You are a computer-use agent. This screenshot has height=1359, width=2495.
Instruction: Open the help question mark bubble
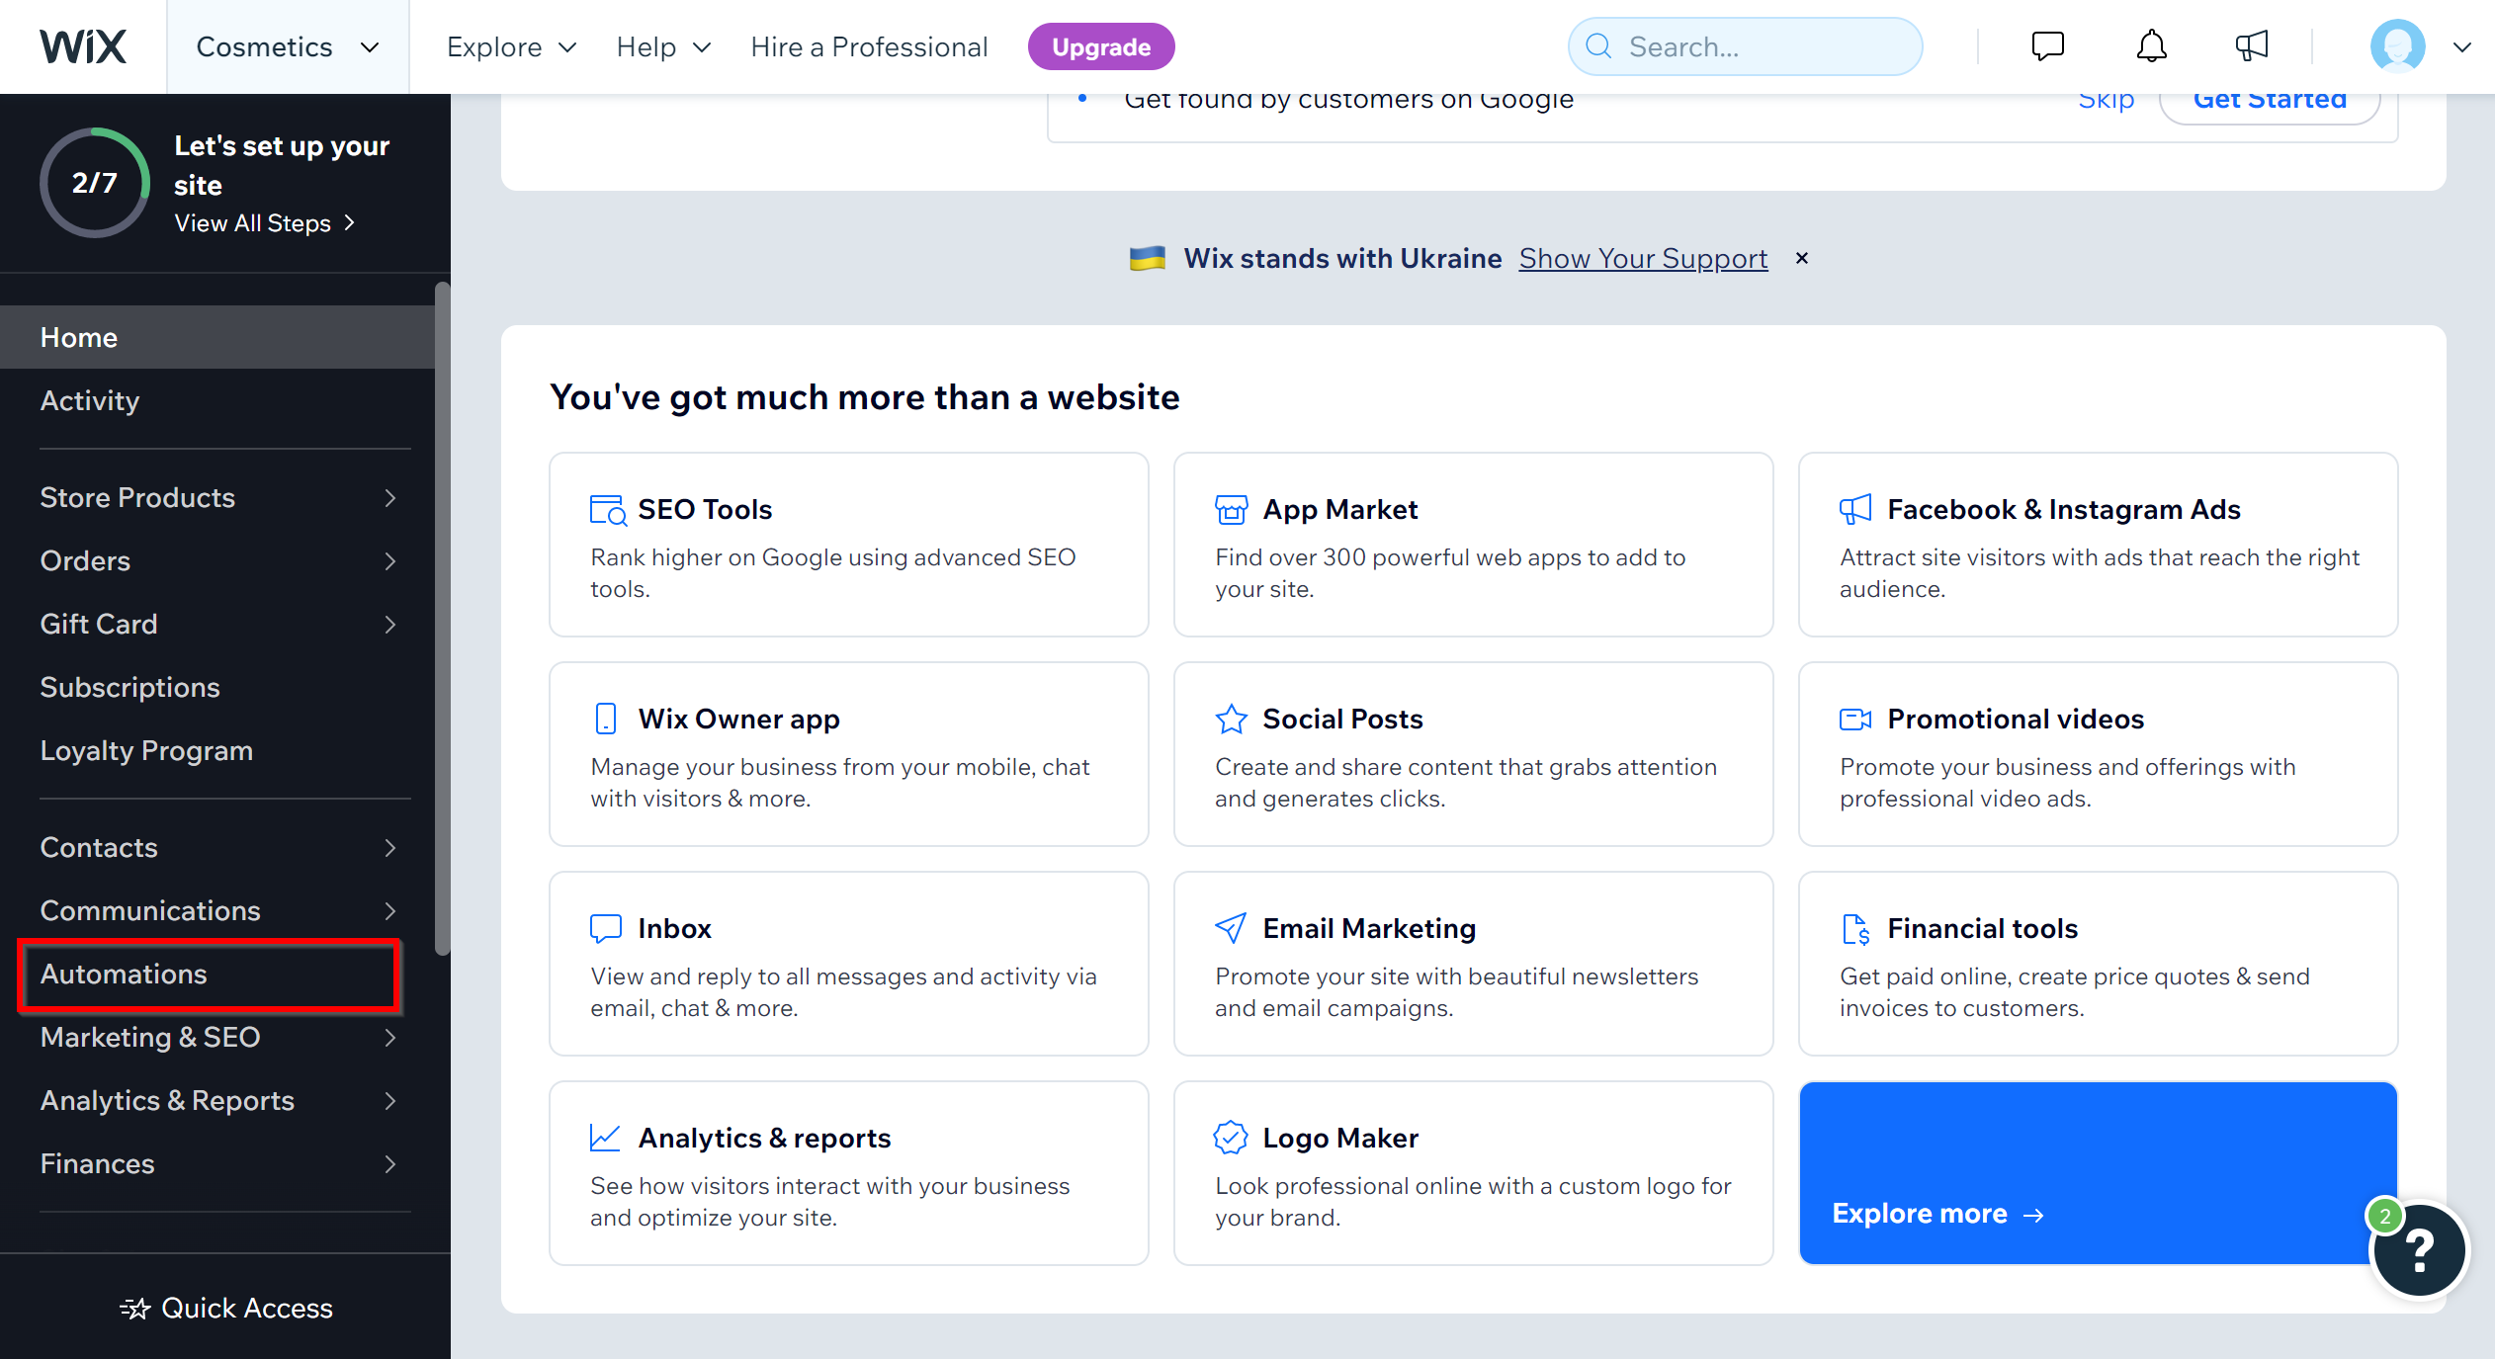(x=2419, y=1250)
